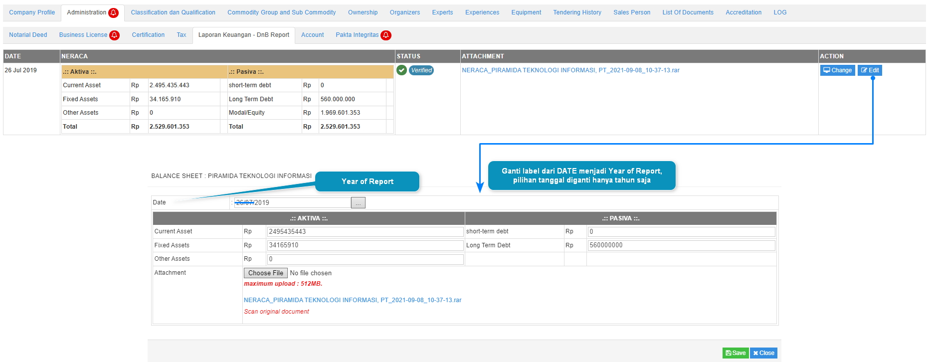
Task: Close the balance sheet form
Action: click(x=763, y=353)
